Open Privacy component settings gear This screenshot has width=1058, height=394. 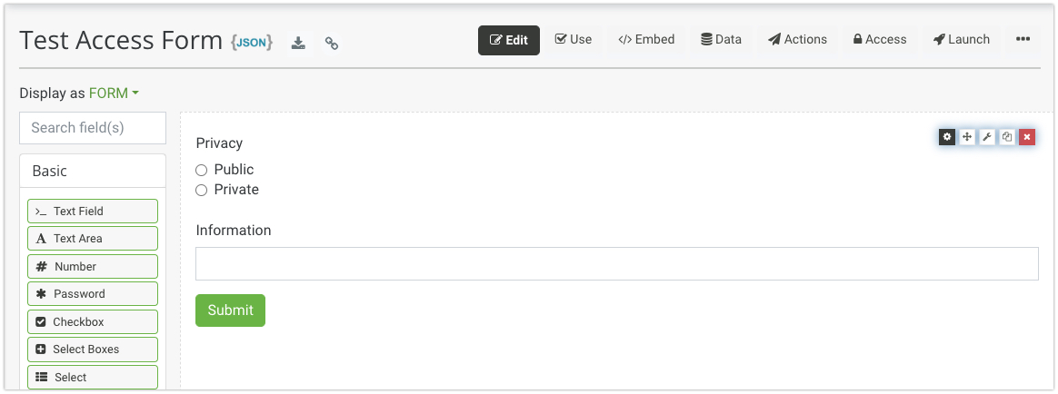tap(947, 137)
